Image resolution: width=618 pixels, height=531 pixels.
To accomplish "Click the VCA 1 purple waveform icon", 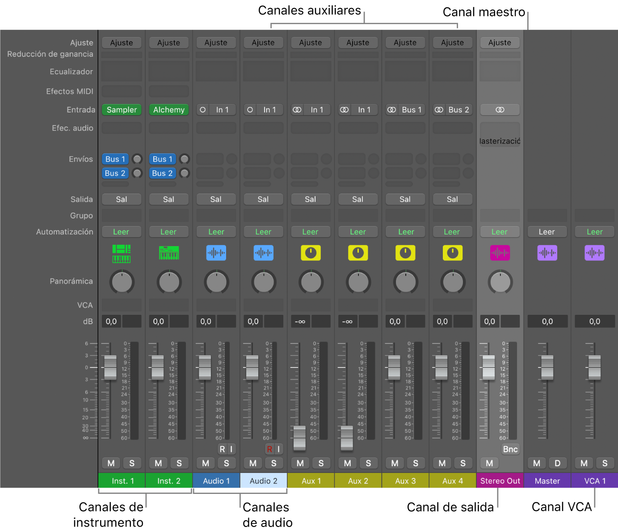I will coord(595,253).
